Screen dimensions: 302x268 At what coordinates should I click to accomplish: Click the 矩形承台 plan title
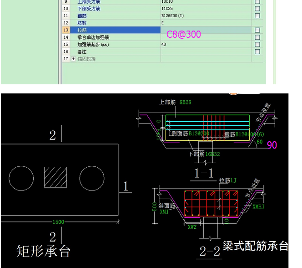[43, 251]
